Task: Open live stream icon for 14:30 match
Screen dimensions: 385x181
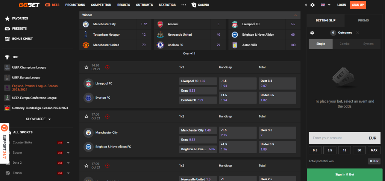Action: pos(107,68)
